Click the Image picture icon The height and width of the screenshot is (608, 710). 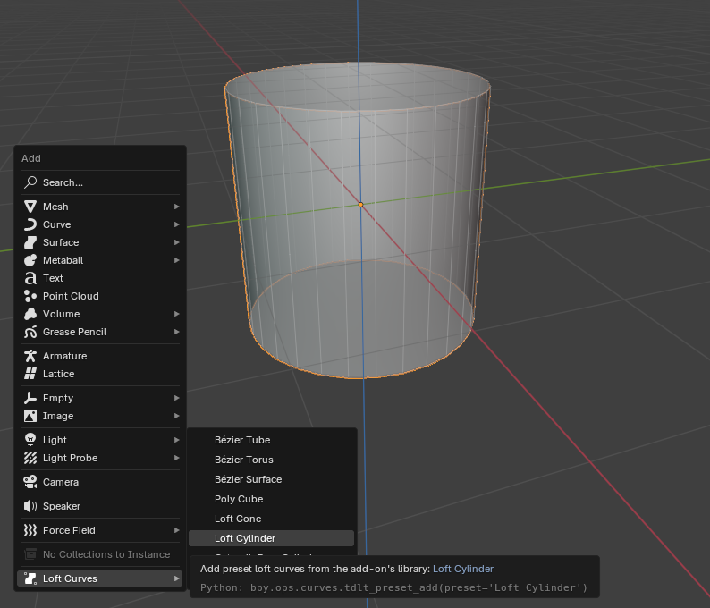[x=30, y=416]
